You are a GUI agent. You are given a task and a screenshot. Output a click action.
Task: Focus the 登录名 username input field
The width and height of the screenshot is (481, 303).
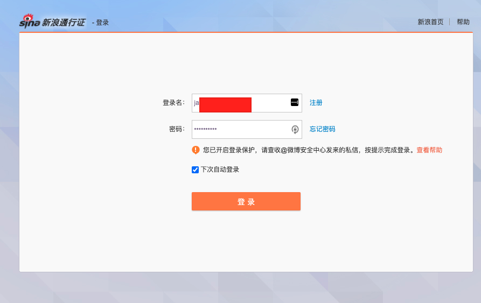pyautogui.click(x=247, y=103)
